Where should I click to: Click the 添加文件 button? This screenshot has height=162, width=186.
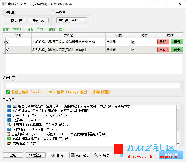click(x=16, y=20)
